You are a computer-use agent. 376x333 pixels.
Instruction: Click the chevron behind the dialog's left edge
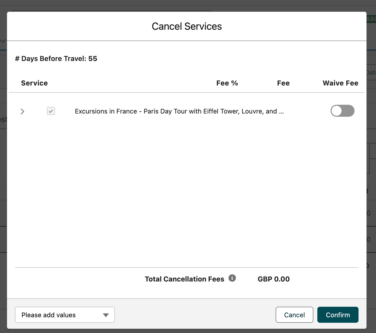(3, 41)
